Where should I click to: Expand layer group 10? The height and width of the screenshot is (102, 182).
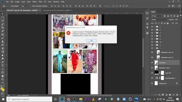tap(155, 42)
